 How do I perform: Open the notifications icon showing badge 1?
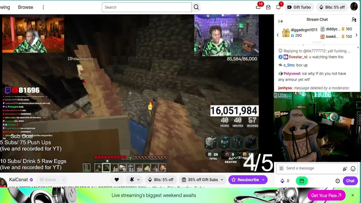(278, 7)
